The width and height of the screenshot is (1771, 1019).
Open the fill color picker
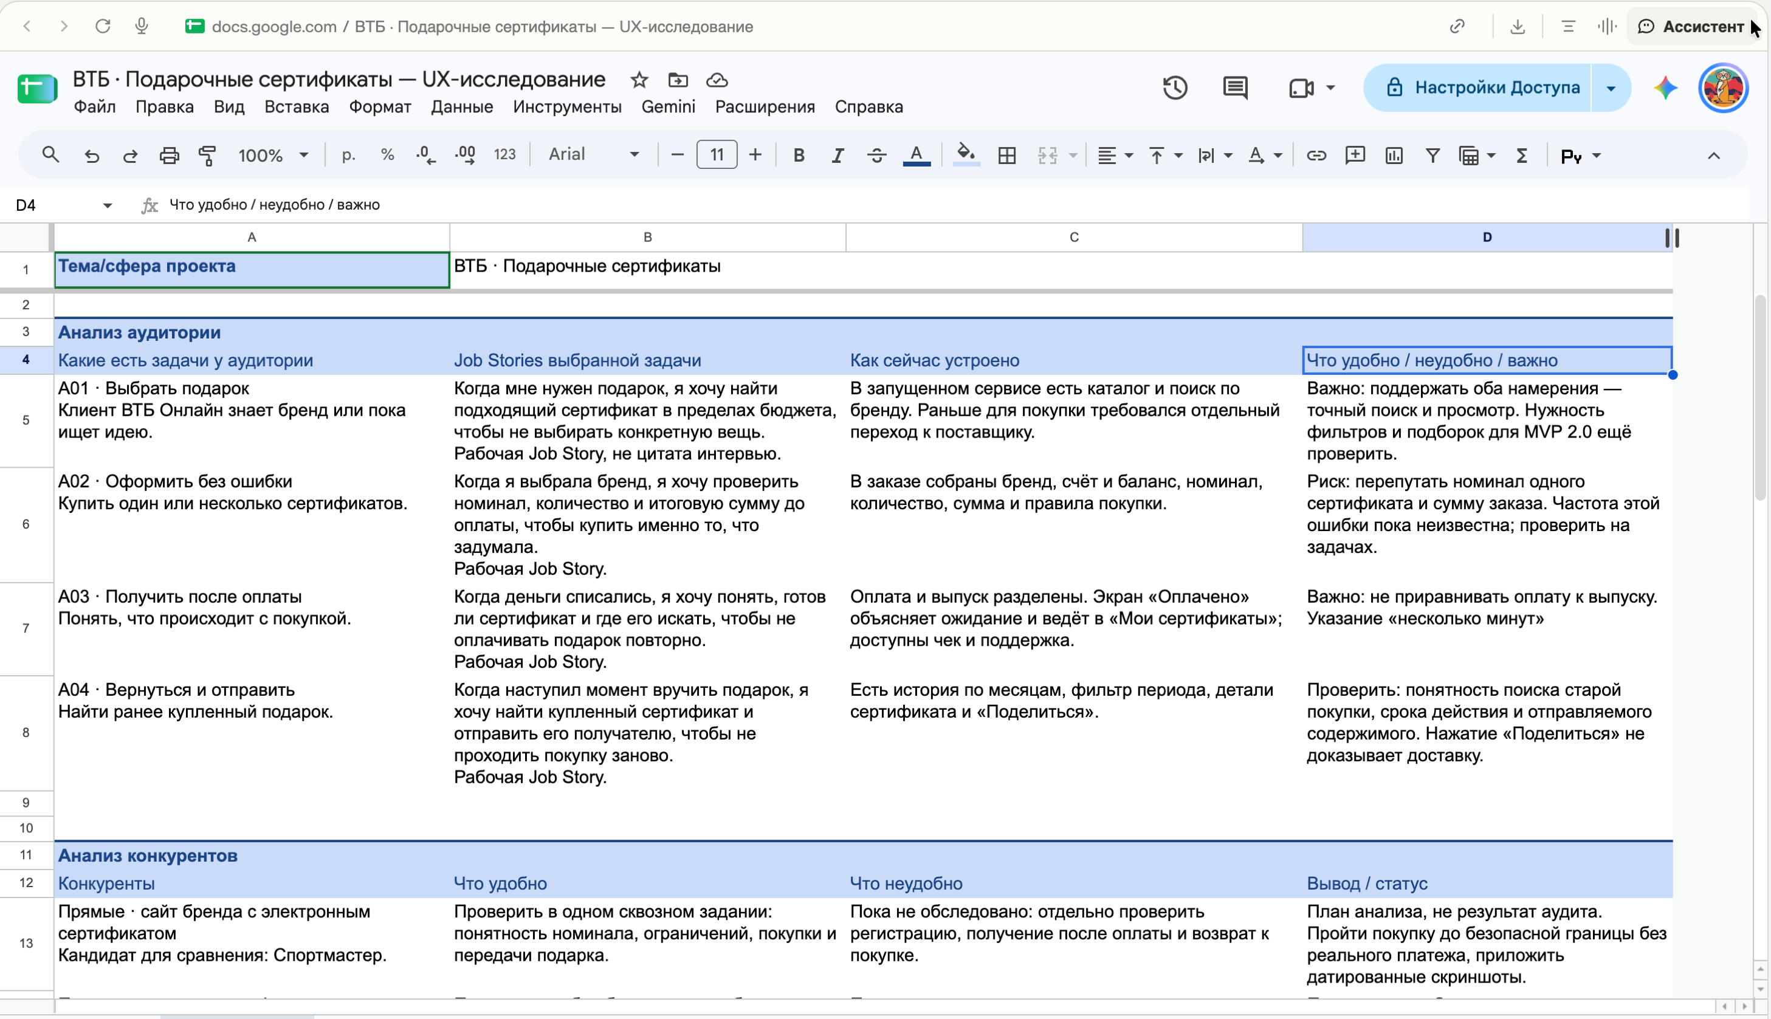966,156
